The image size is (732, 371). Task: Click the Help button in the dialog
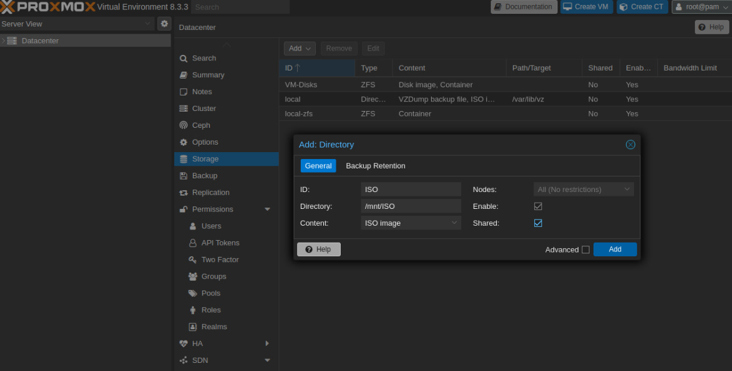pos(319,249)
